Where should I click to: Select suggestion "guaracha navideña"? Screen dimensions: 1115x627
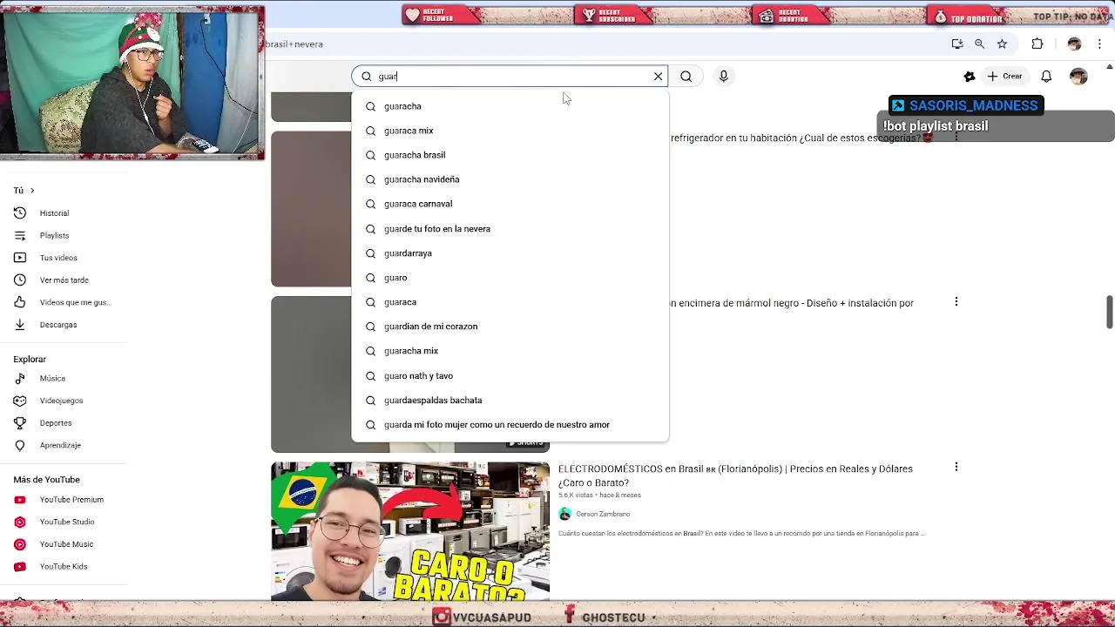pos(510,179)
